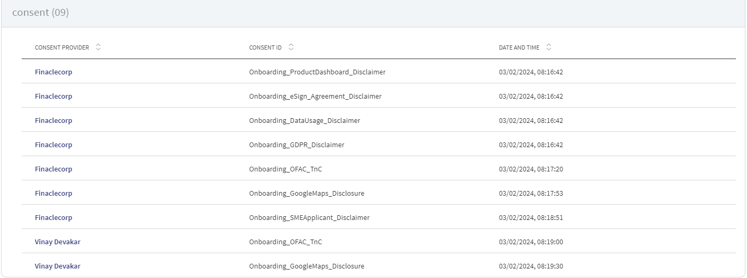Viewport: 747px width, 278px height.
Task: Sort by Consent Provider column arrows
Action: pos(98,47)
